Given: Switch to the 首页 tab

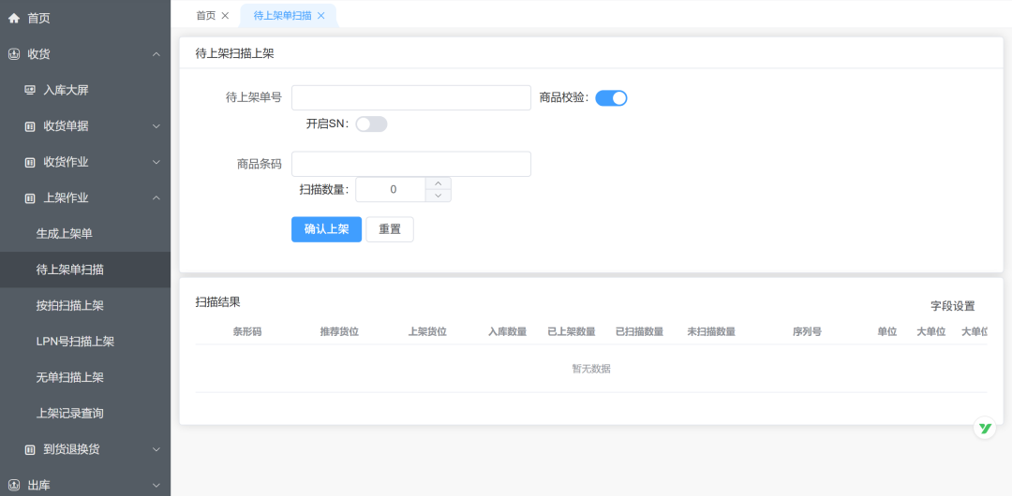Looking at the screenshot, I should pyautogui.click(x=205, y=16).
